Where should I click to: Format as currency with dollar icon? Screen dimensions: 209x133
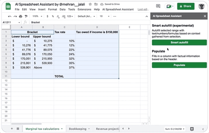point(47,16)
